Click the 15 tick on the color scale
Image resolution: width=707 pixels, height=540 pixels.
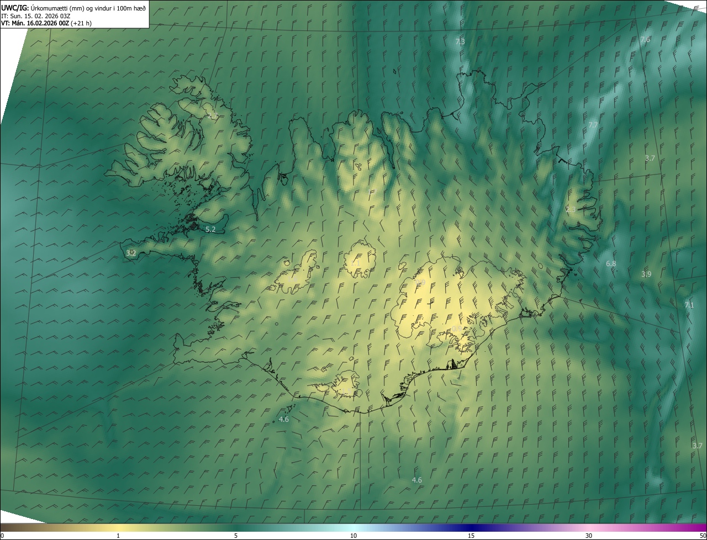[x=471, y=536]
